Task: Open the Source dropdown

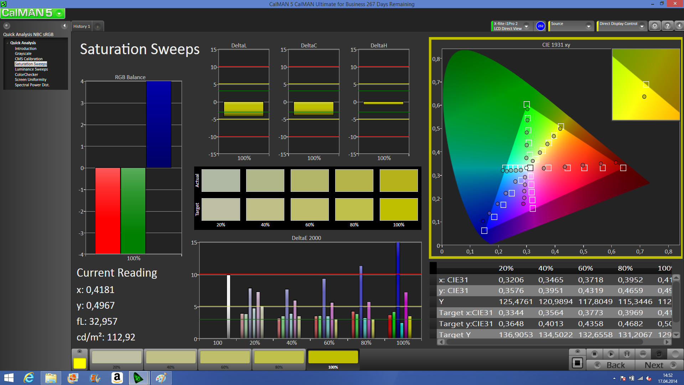Action: [x=588, y=26]
